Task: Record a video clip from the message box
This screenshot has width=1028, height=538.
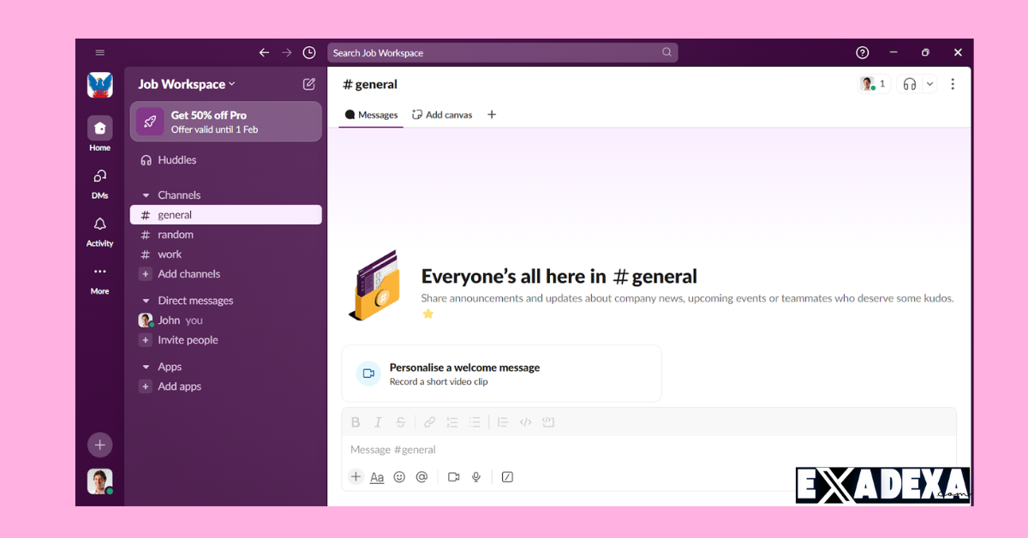Action: click(453, 476)
